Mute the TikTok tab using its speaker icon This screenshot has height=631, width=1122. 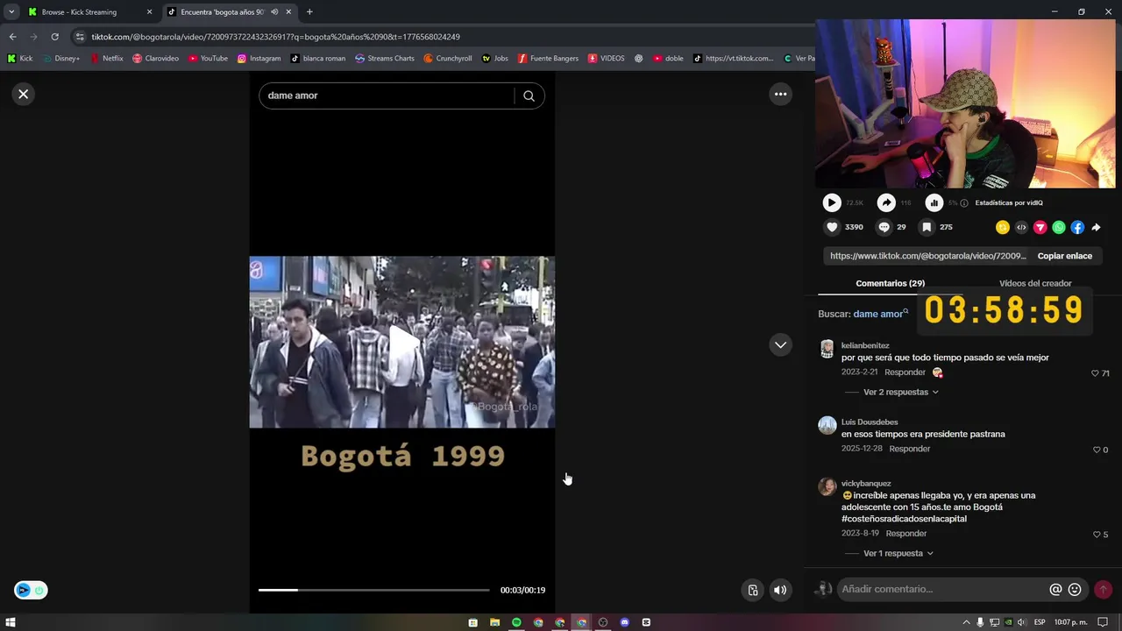(x=274, y=12)
